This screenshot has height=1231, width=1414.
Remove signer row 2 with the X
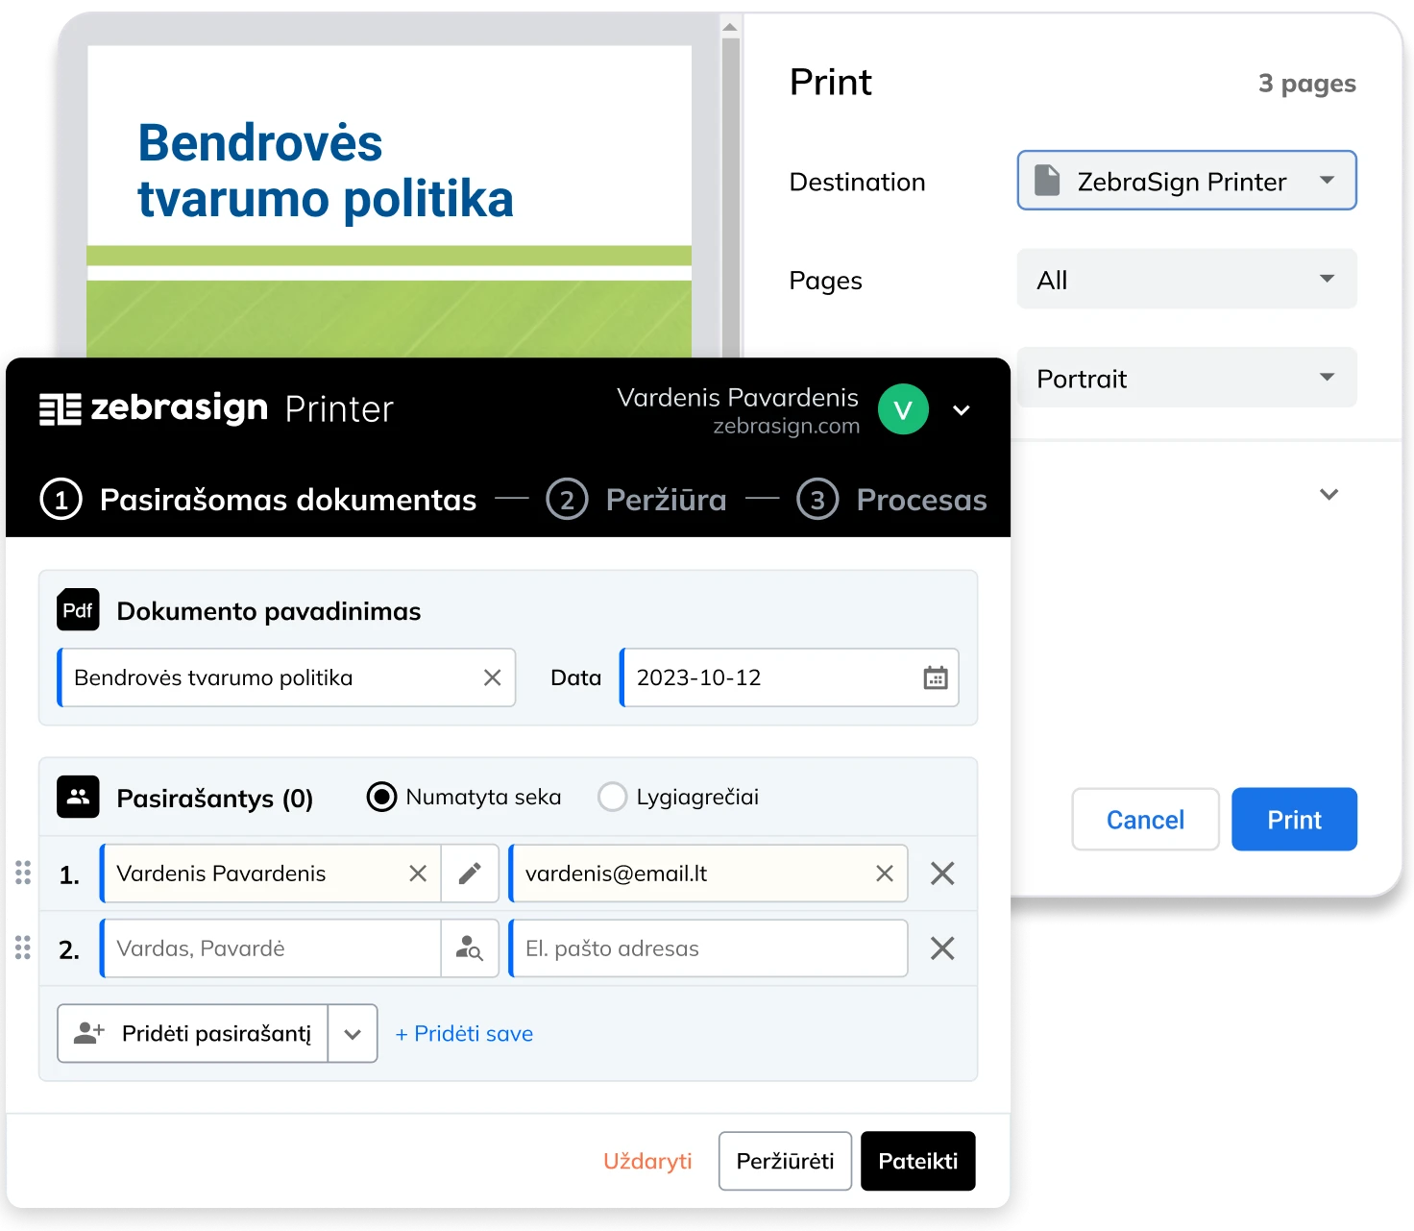pos(942,948)
